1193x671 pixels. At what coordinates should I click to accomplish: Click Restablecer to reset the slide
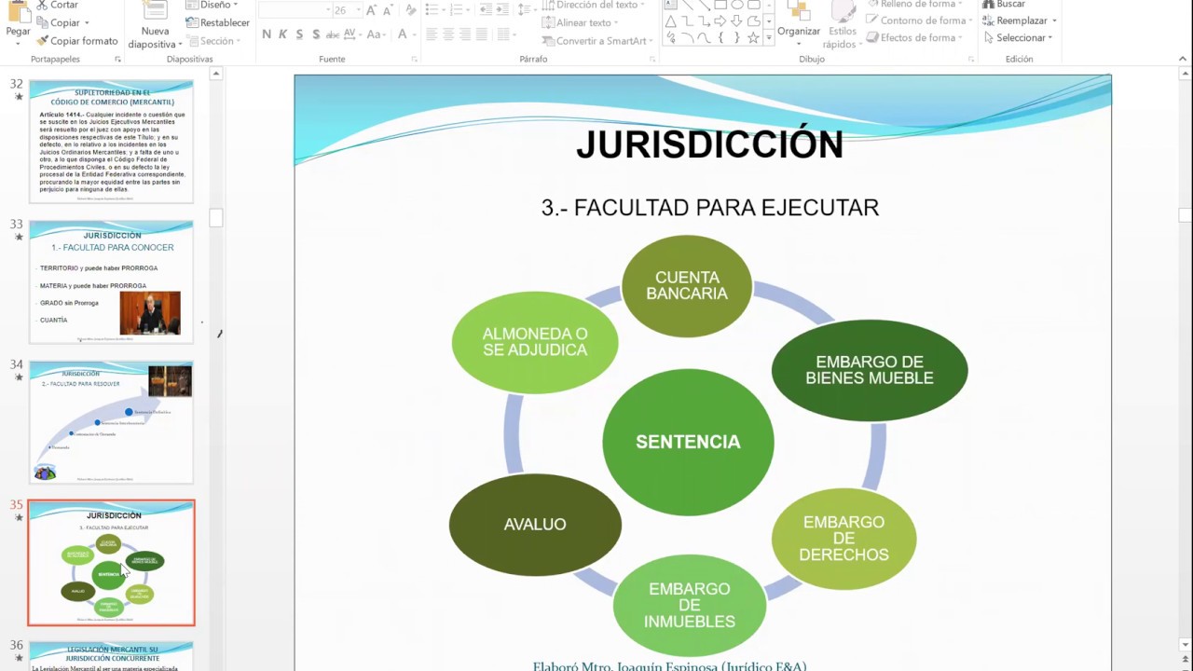click(x=218, y=22)
